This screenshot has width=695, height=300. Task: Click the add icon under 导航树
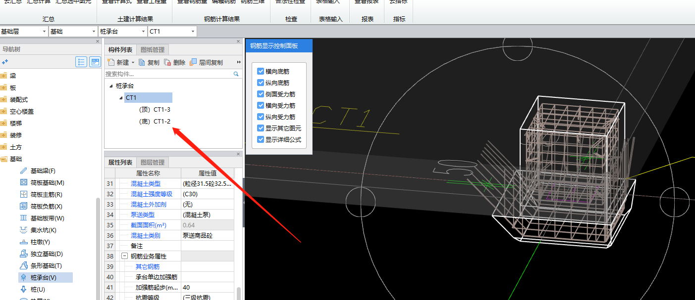point(5,62)
